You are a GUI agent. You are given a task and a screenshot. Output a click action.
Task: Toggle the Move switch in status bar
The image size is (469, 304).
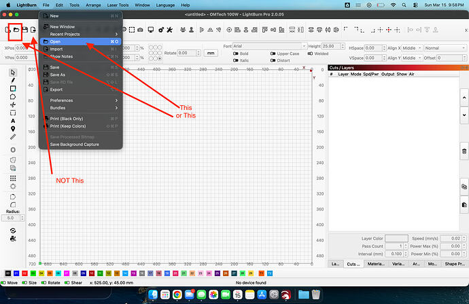click(x=3, y=282)
